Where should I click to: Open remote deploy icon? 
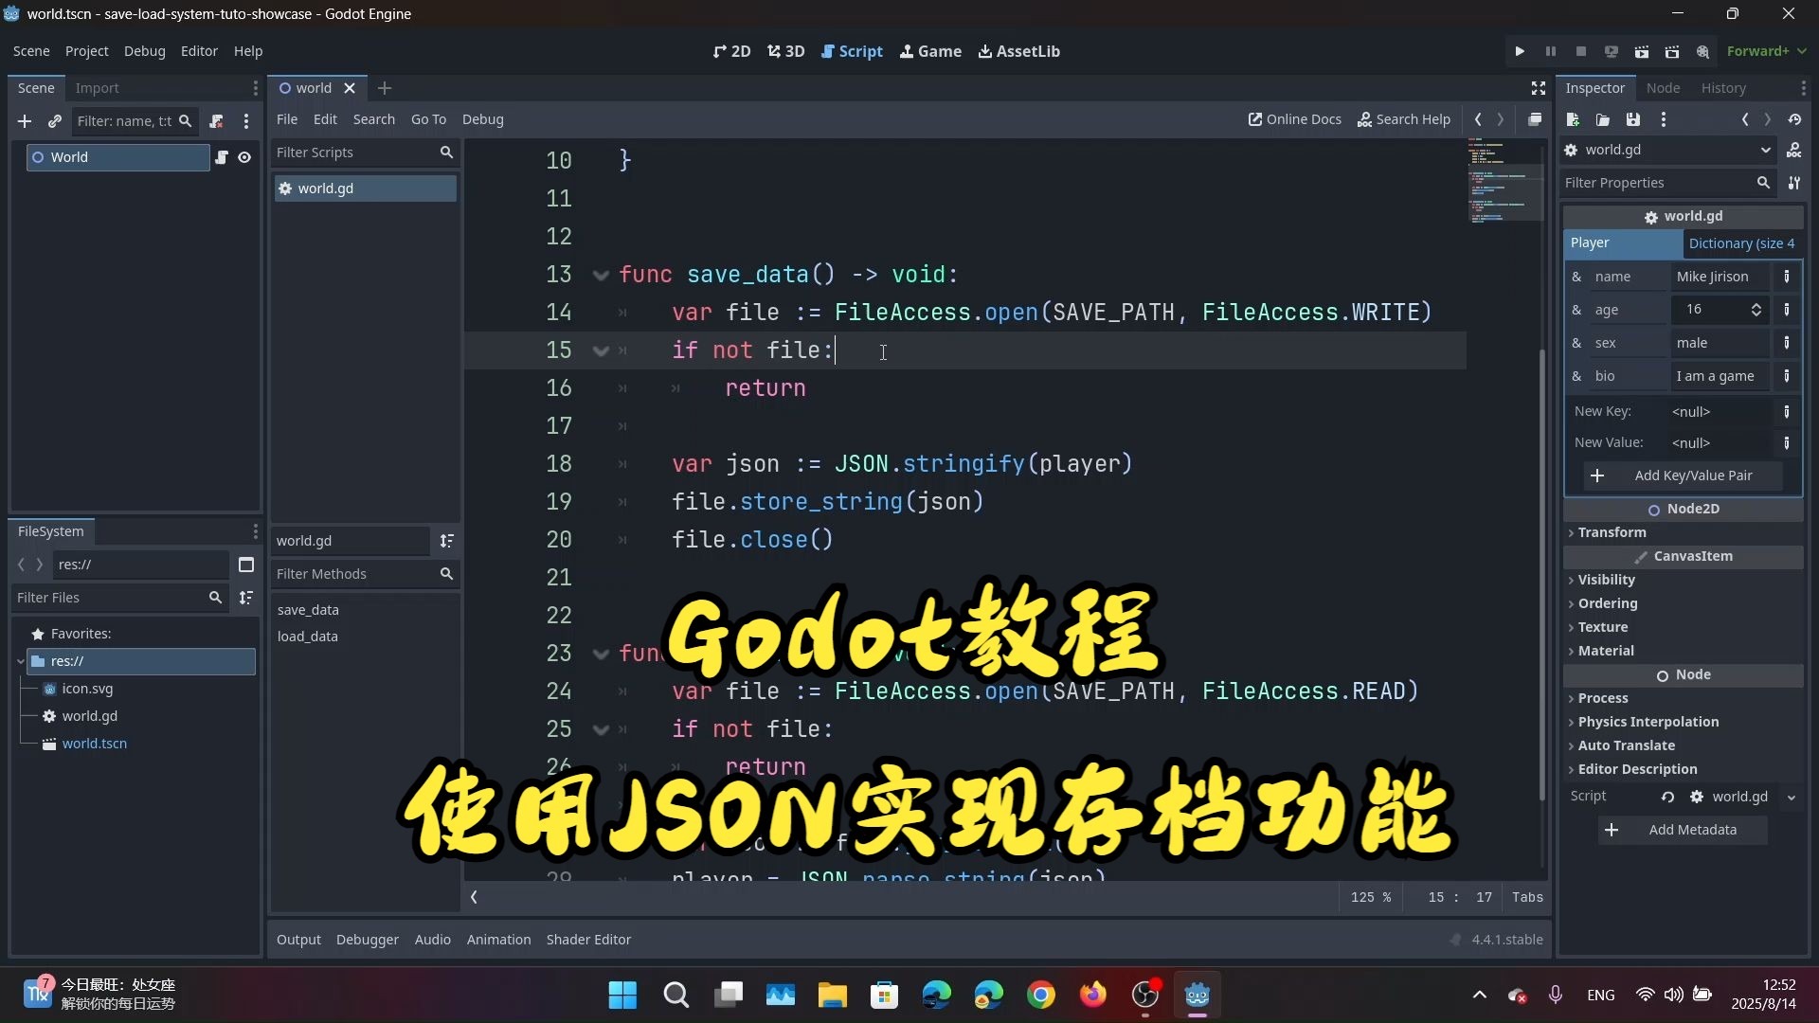1612,51
